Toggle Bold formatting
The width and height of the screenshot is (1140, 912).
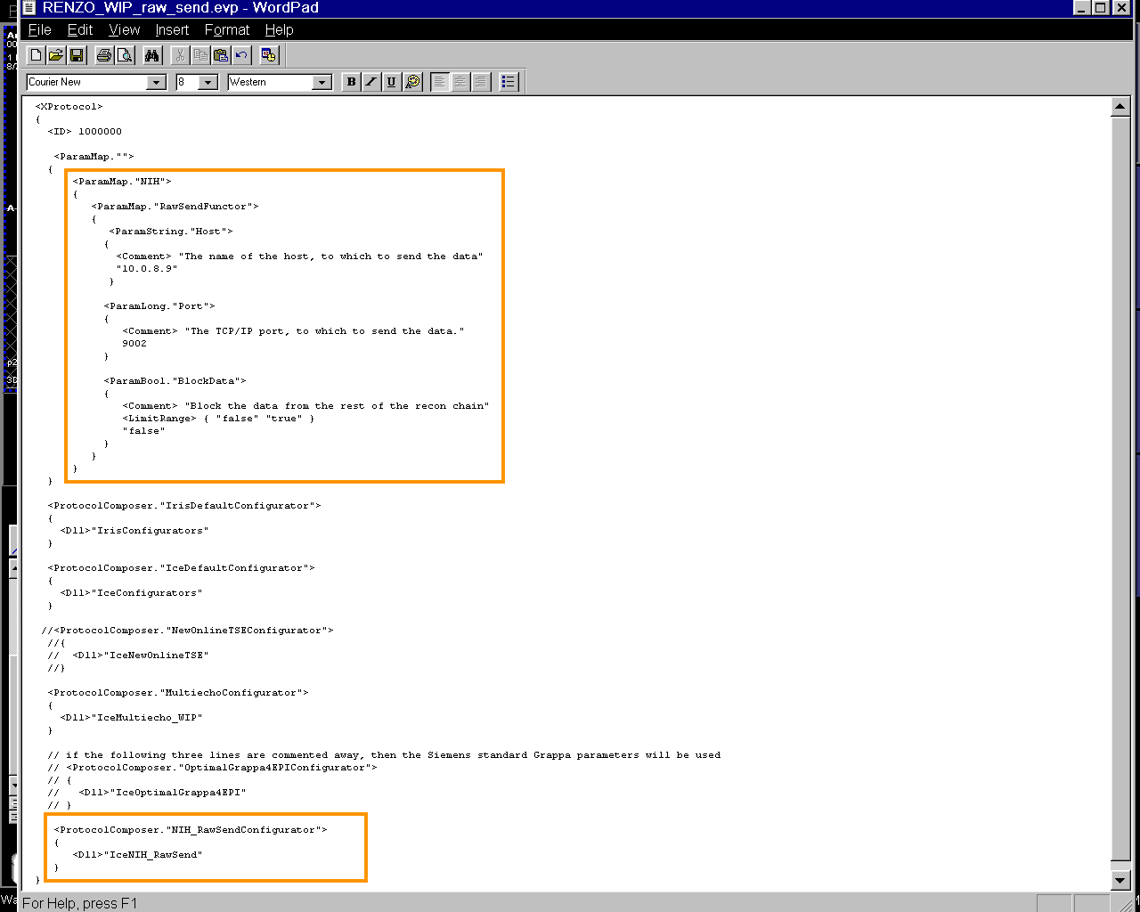click(351, 82)
